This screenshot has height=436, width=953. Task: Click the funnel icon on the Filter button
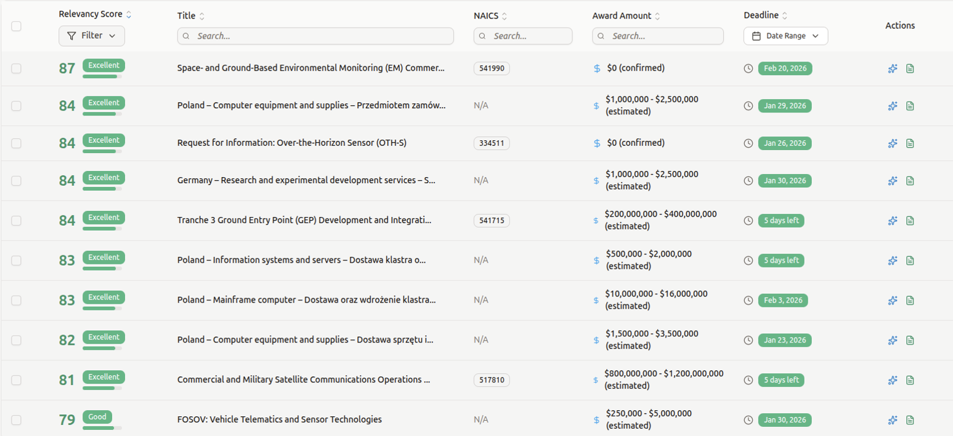[x=71, y=36]
